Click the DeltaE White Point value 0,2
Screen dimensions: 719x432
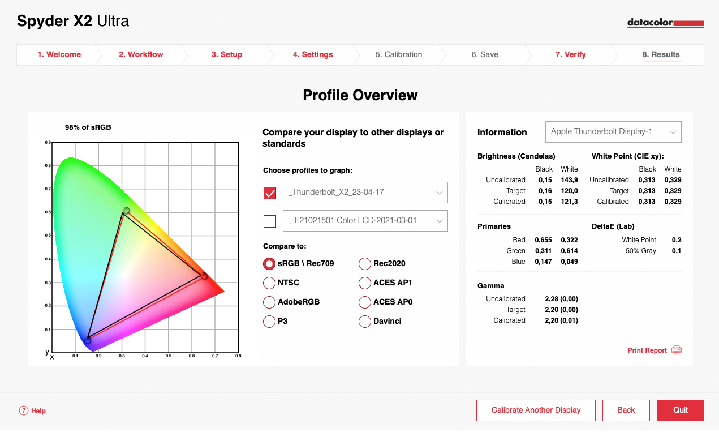(677, 240)
